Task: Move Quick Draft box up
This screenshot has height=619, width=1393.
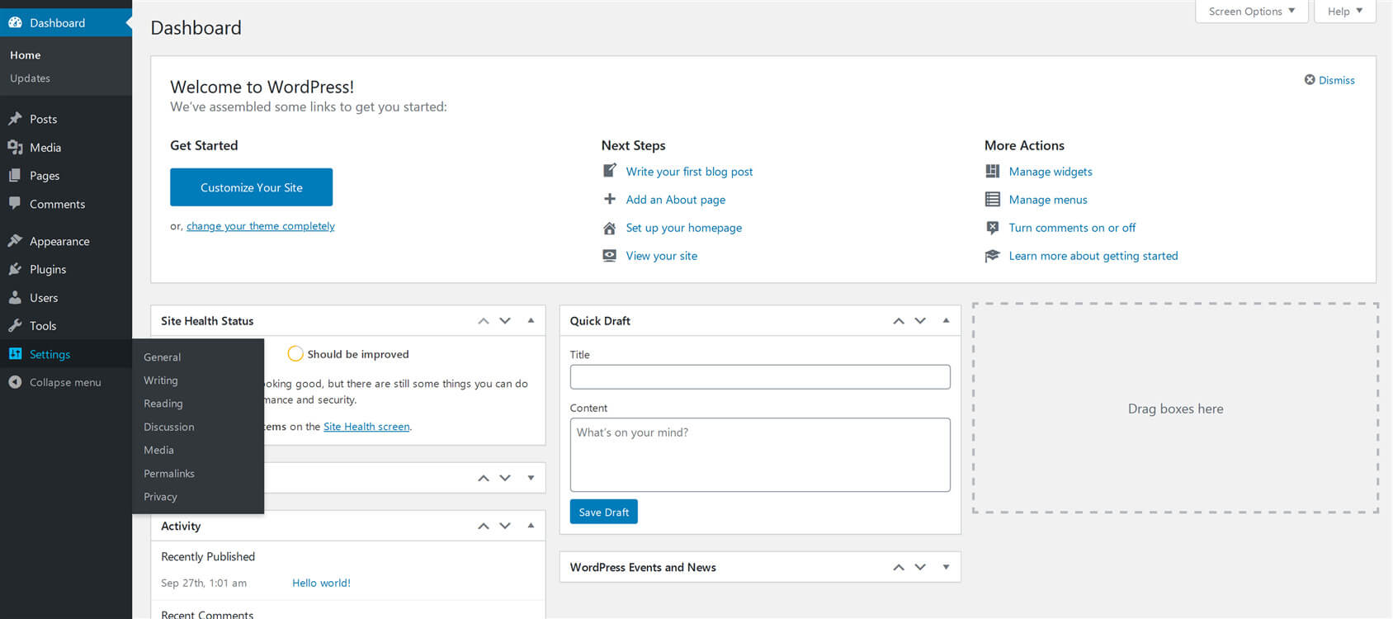Action: coord(899,321)
